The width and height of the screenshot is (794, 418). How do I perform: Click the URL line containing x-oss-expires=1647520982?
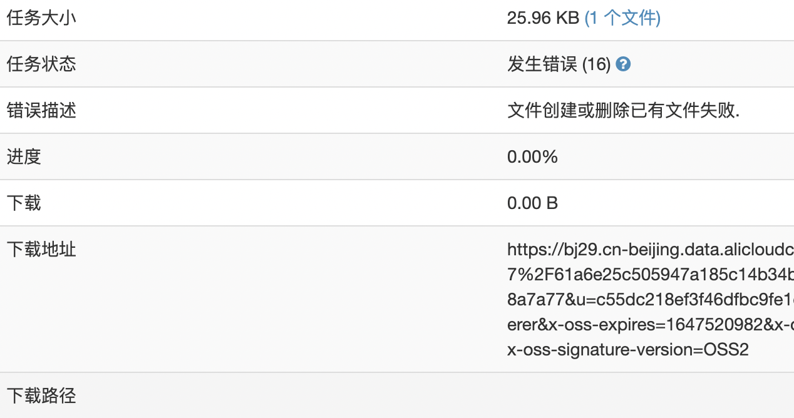click(626, 324)
